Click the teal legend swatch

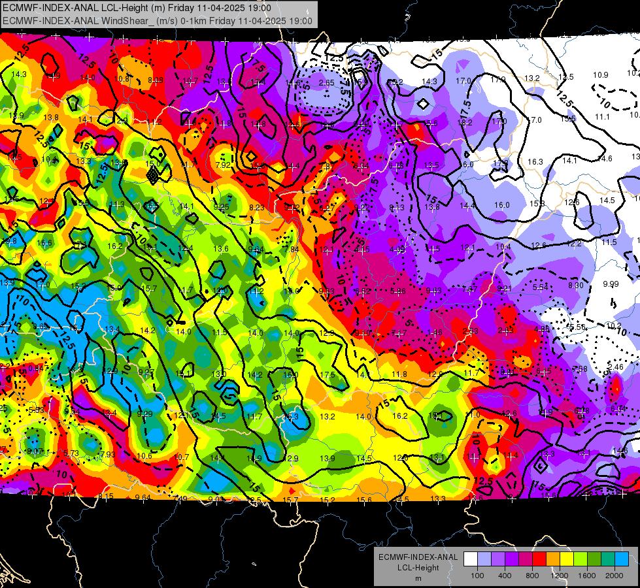pos(608,559)
